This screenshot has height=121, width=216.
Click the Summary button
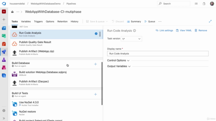click(134, 22)
